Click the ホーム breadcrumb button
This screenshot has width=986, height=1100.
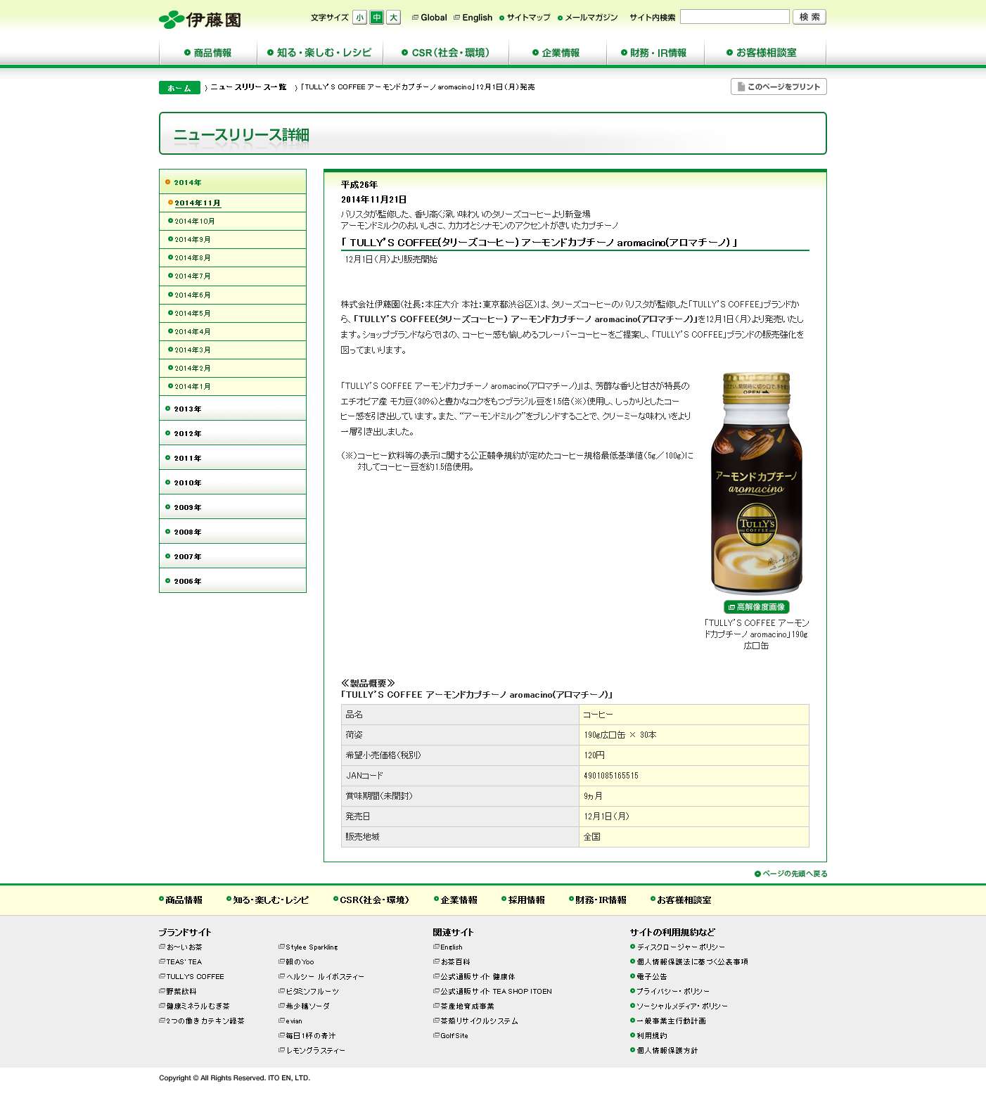[x=179, y=88]
